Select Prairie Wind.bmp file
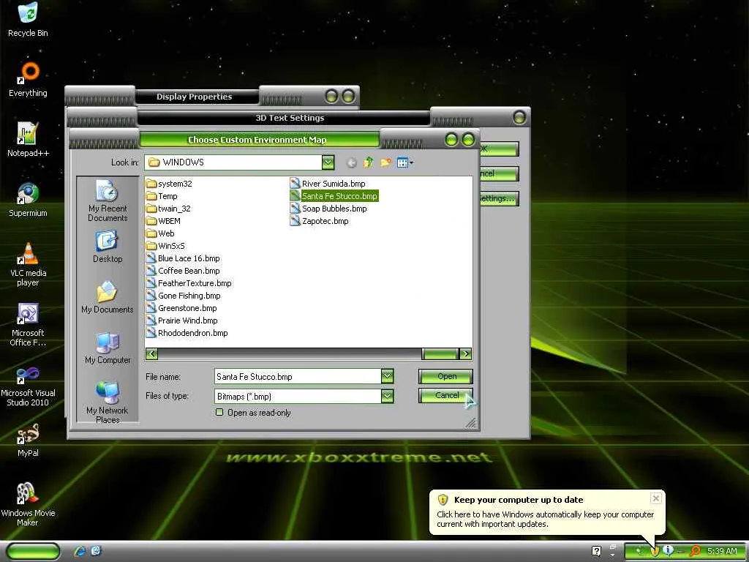Viewport: 749px width, 562px height. point(182,321)
